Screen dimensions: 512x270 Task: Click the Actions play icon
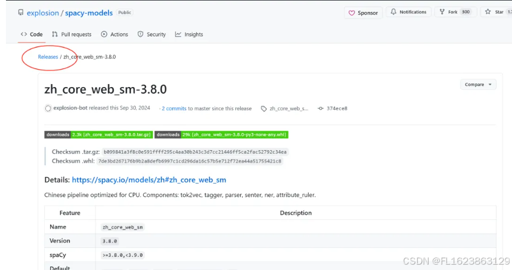click(x=104, y=34)
